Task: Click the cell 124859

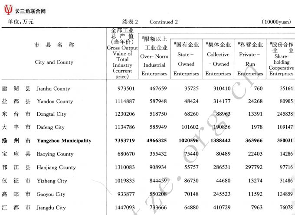Action: tap(285, 194)
